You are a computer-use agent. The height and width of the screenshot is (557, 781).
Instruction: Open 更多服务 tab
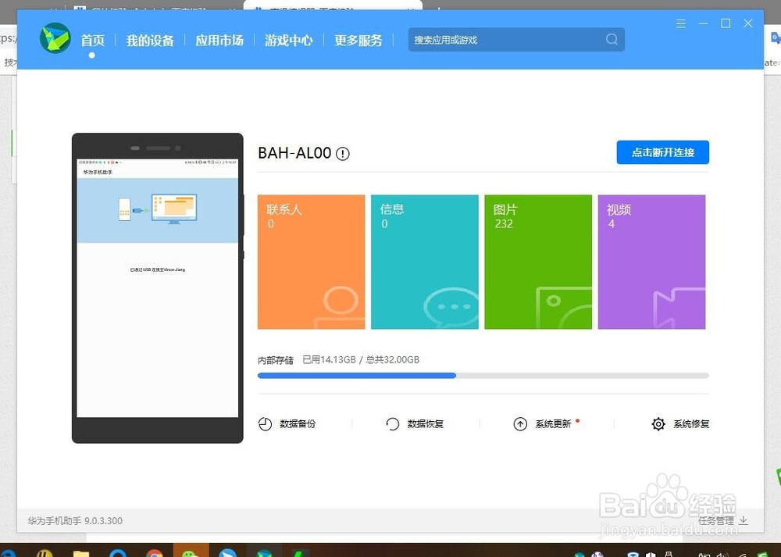(x=358, y=41)
